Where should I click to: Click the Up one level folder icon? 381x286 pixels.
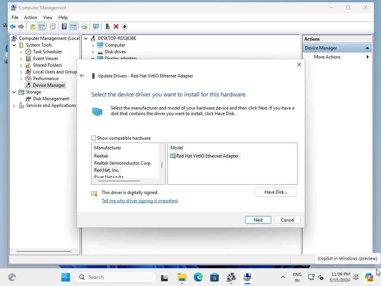click(33, 26)
